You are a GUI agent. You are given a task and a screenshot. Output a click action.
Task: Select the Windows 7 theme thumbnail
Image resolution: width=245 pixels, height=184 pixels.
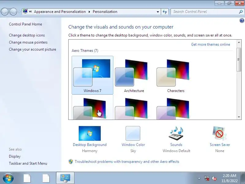[92, 75]
